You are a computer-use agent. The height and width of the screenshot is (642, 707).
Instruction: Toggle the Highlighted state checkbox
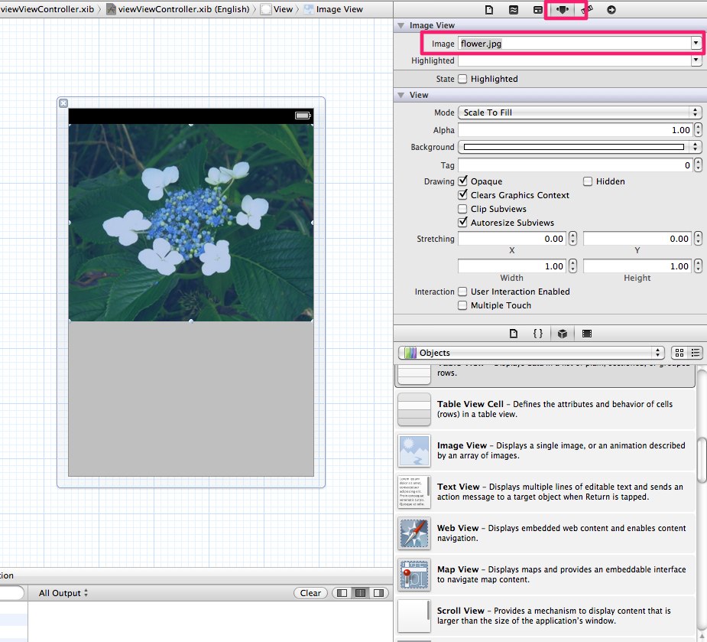(x=462, y=79)
